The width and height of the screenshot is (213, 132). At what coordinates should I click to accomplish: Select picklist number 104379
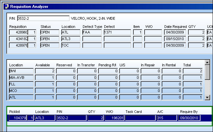(x=18, y=118)
